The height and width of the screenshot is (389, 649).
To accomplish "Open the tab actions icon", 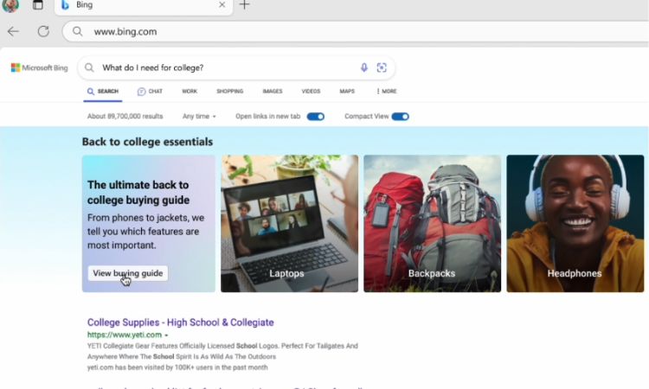I will pos(38,5).
